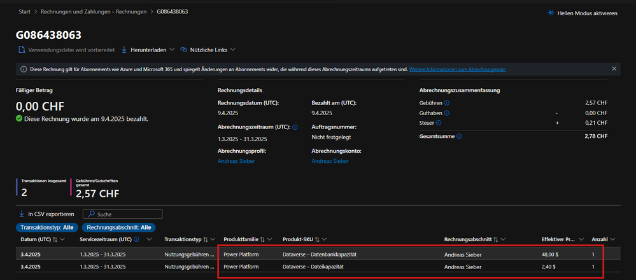Click the Nützliche Links chain icon

click(x=183, y=50)
